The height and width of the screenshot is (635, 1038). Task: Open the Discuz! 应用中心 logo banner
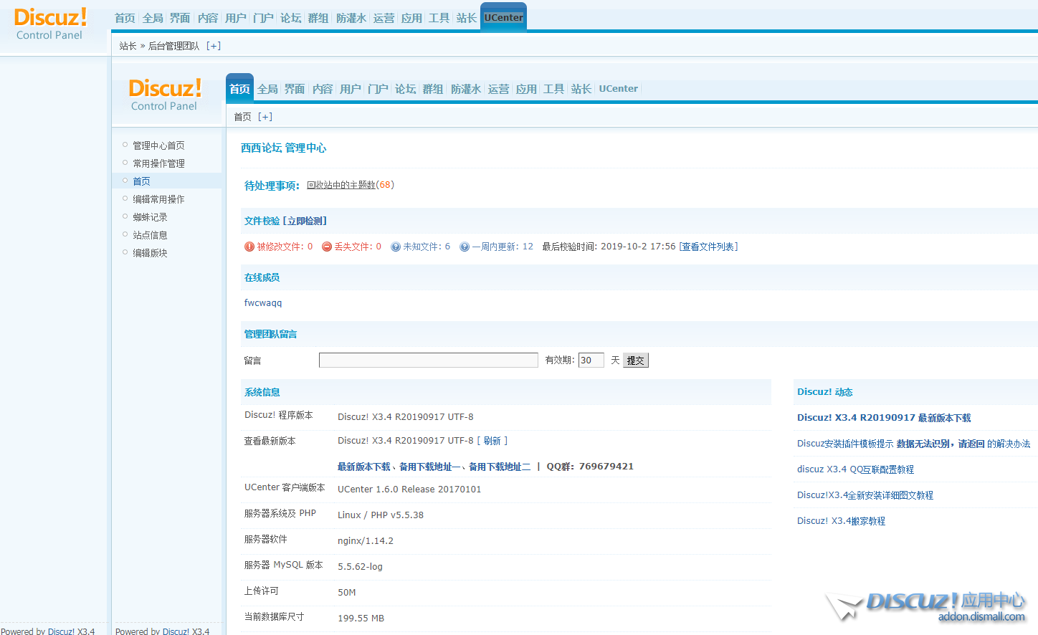tap(926, 606)
